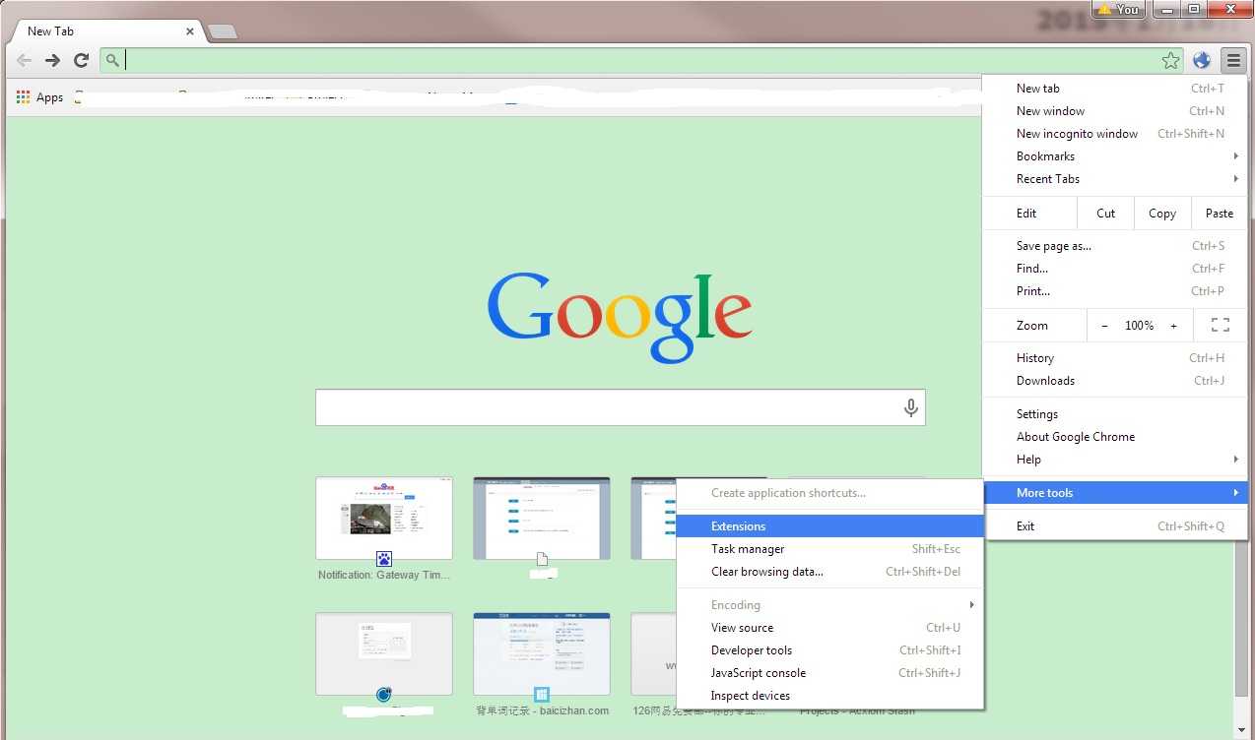Open Downloads from the menu
Viewport: 1255px width, 740px height.
[1115, 381]
